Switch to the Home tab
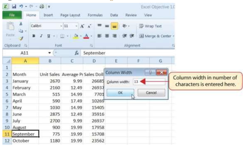Viewport: 246px width, 147px height. click(x=31, y=15)
